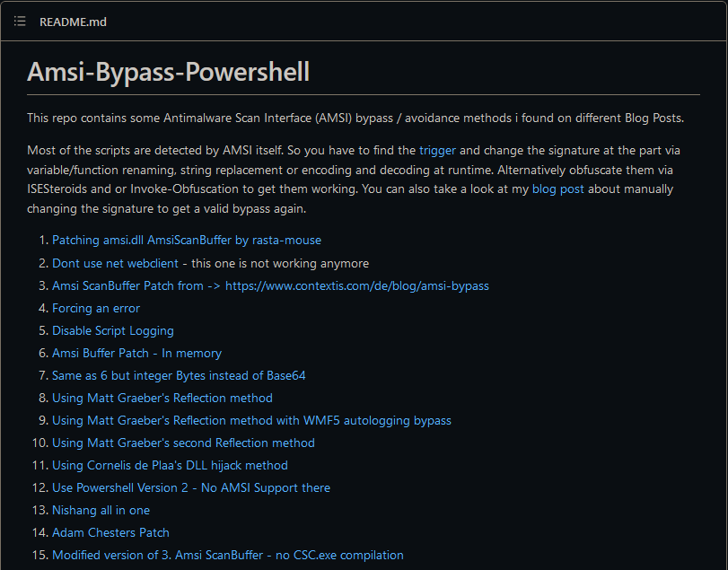Open the 'blog post' link
This screenshot has height=570, width=728.
pyautogui.click(x=558, y=189)
